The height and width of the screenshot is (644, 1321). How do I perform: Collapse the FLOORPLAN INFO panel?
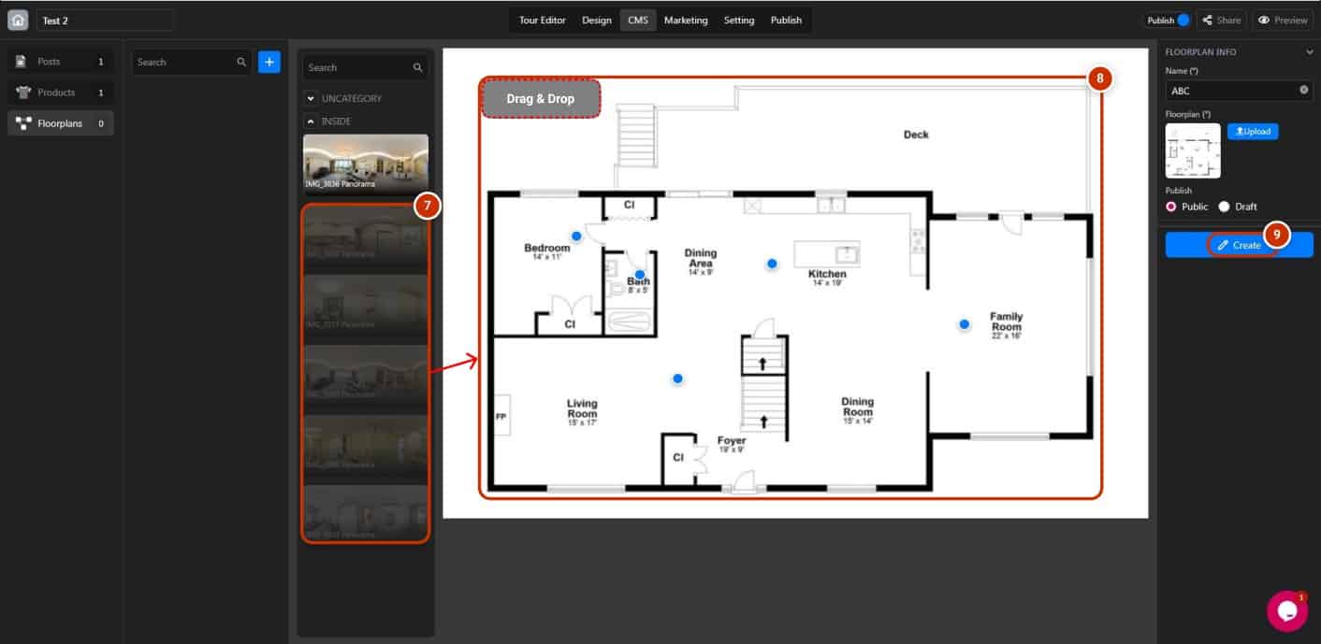1311,52
